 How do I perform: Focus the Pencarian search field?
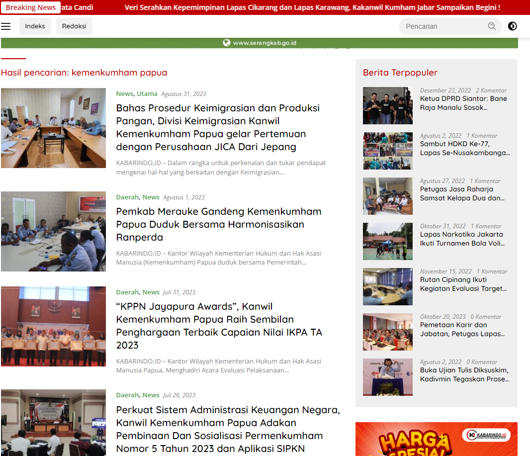tap(442, 26)
